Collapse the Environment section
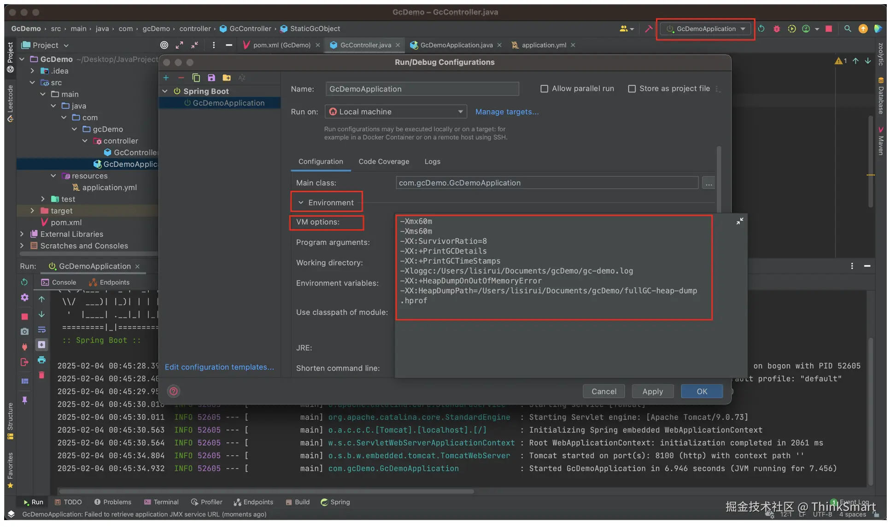 (301, 202)
